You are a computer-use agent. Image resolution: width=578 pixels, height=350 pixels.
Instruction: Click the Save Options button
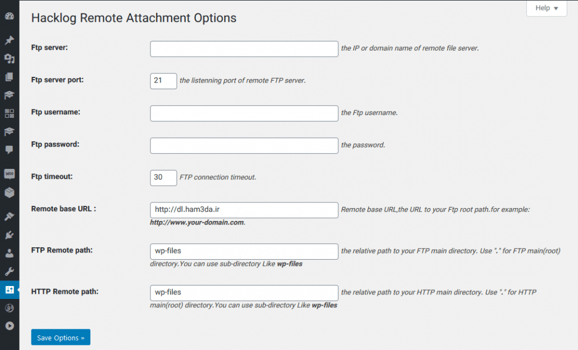[x=61, y=337]
